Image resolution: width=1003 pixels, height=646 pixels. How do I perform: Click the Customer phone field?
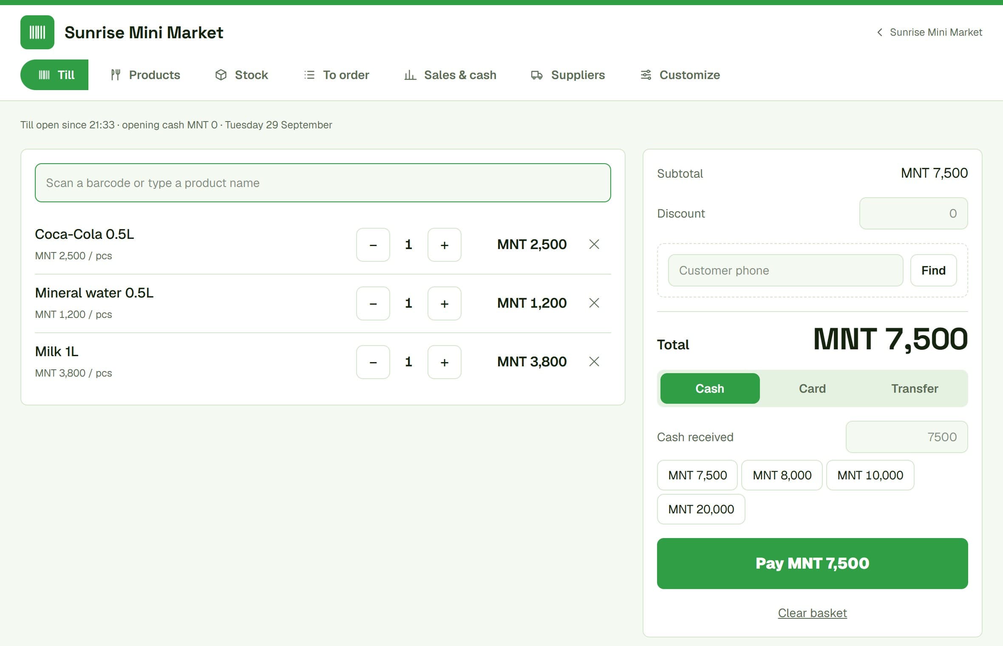click(x=785, y=270)
